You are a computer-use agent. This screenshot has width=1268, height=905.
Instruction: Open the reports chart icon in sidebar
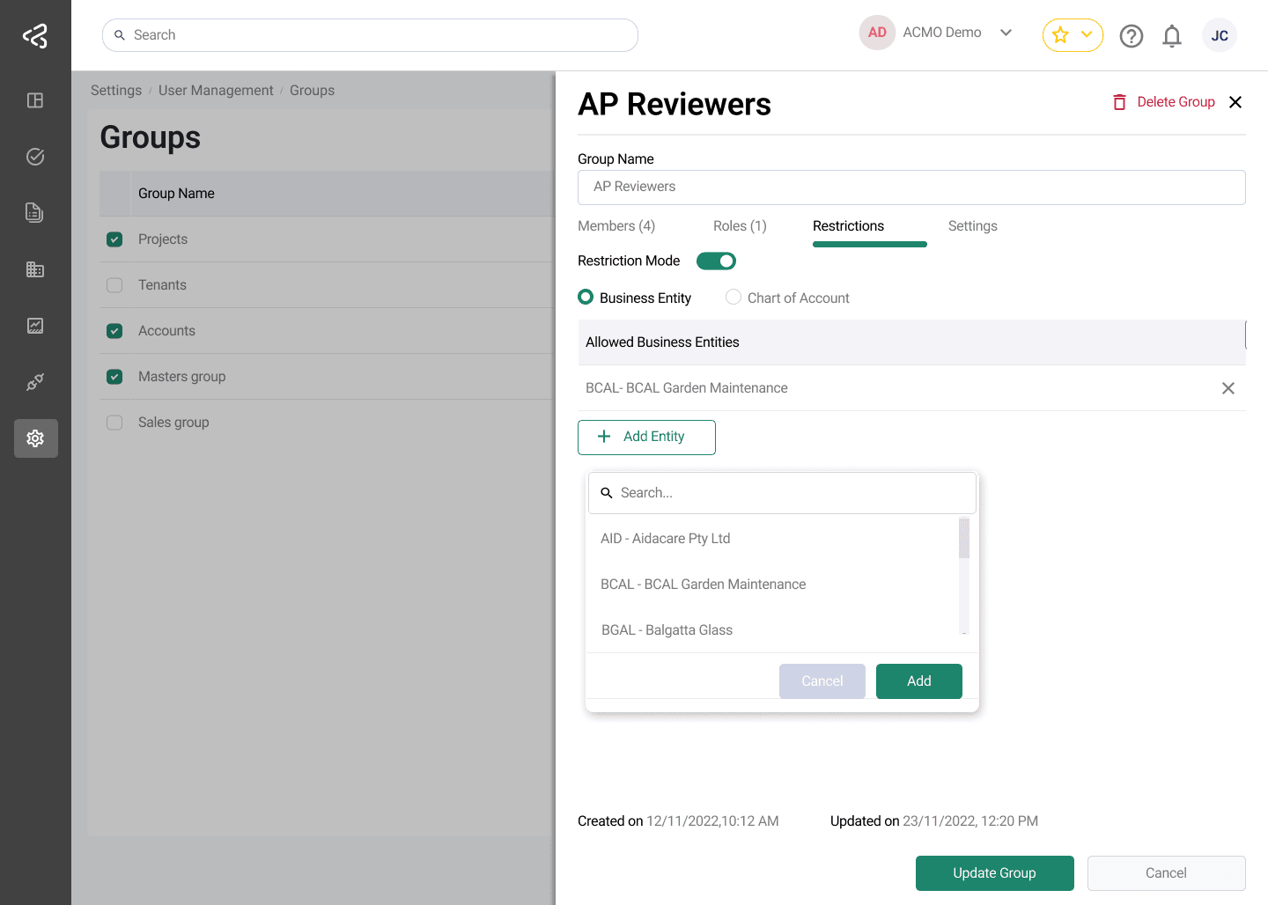click(35, 326)
